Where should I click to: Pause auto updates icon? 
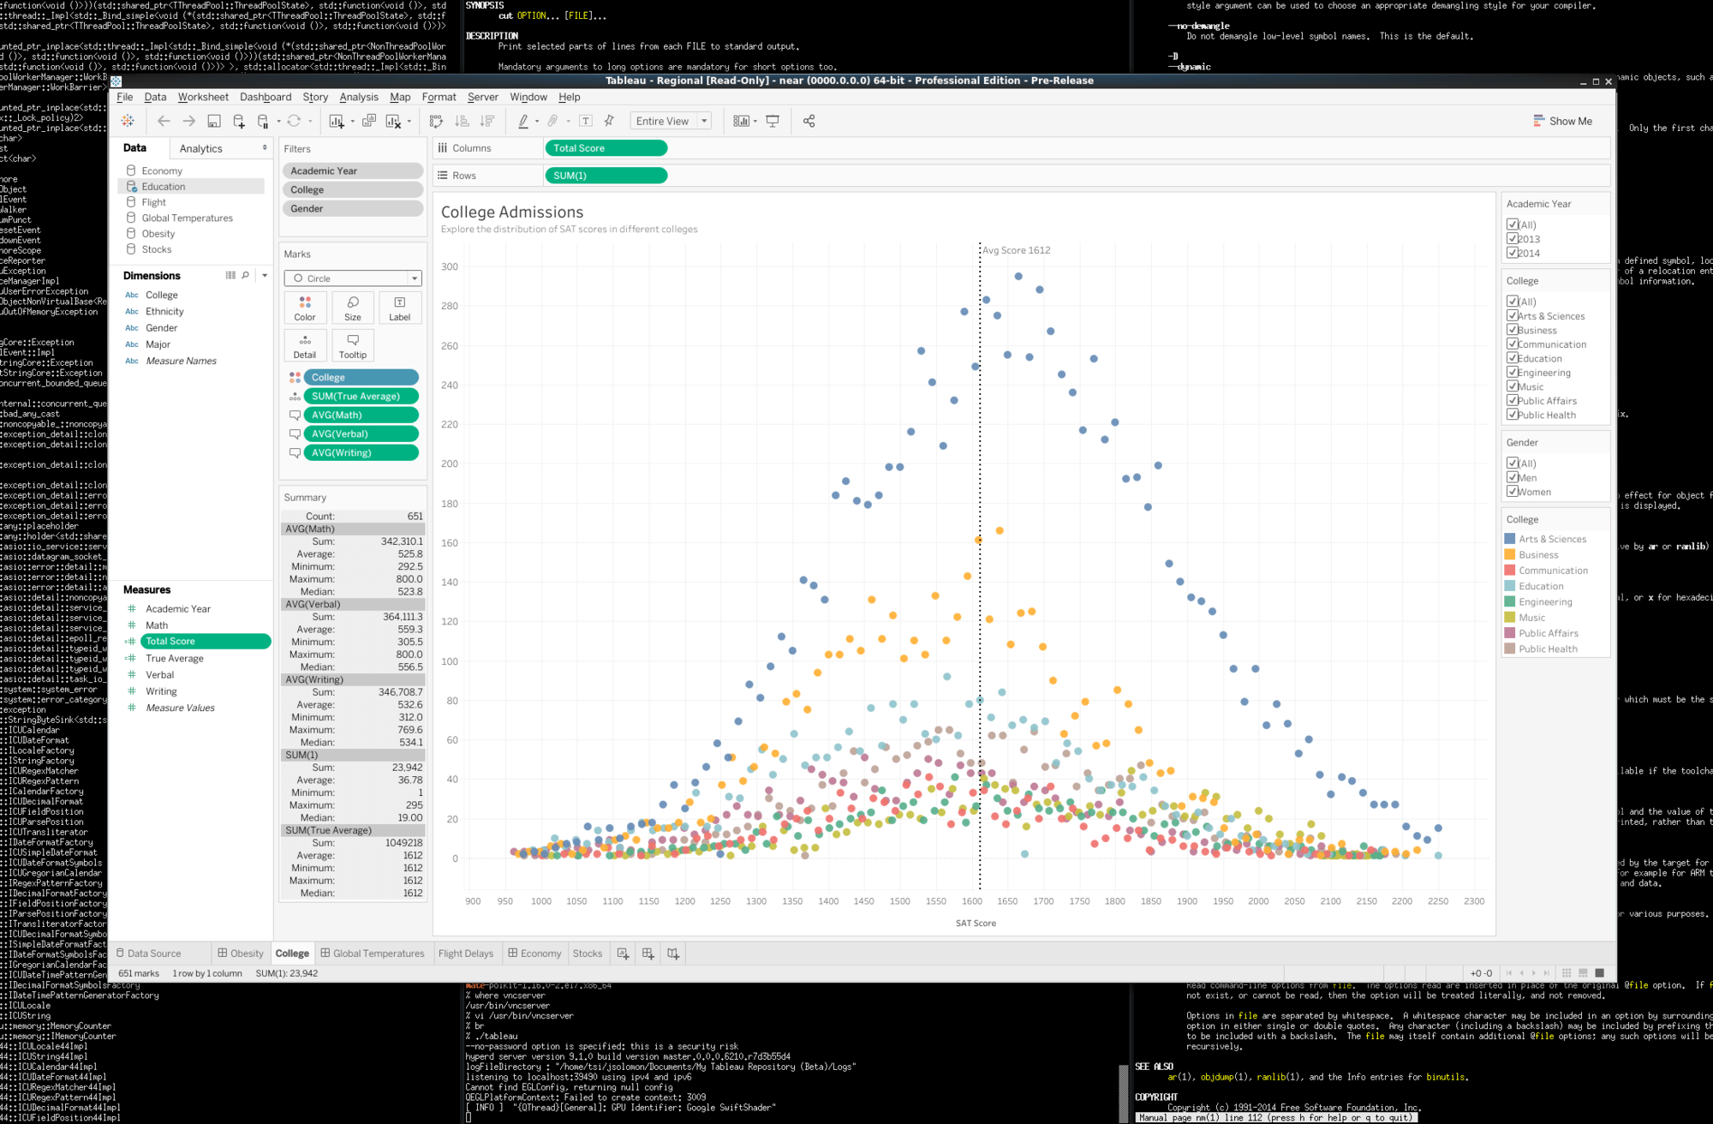[264, 121]
